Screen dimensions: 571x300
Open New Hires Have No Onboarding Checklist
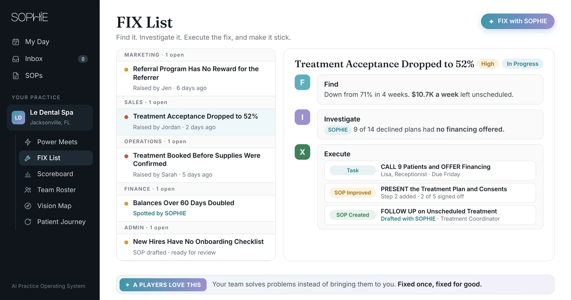196,247
